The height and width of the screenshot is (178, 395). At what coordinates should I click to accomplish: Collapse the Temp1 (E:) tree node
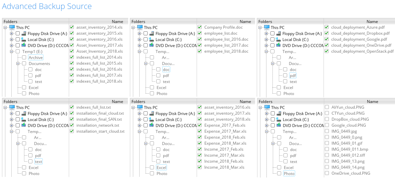(11, 51)
